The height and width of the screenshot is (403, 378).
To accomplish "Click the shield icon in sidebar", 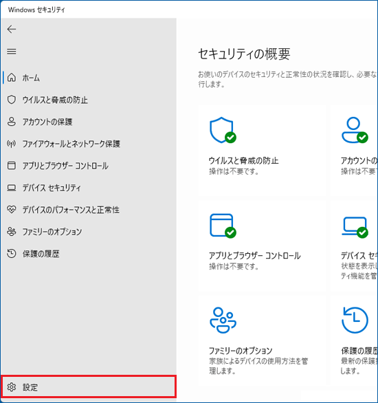I will point(12,100).
